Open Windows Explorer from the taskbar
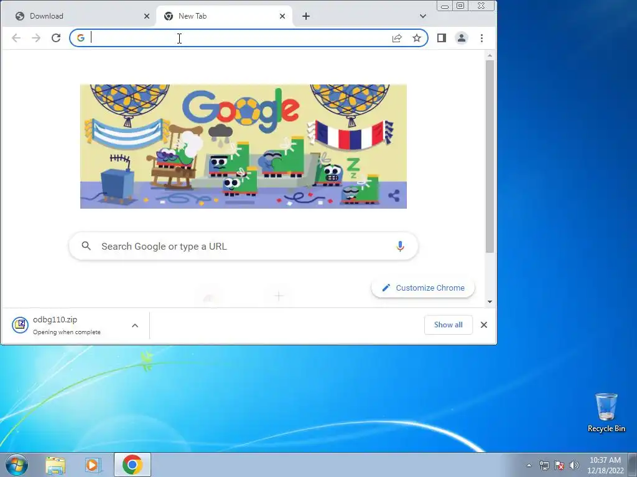The width and height of the screenshot is (637, 477). pyautogui.click(x=55, y=465)
